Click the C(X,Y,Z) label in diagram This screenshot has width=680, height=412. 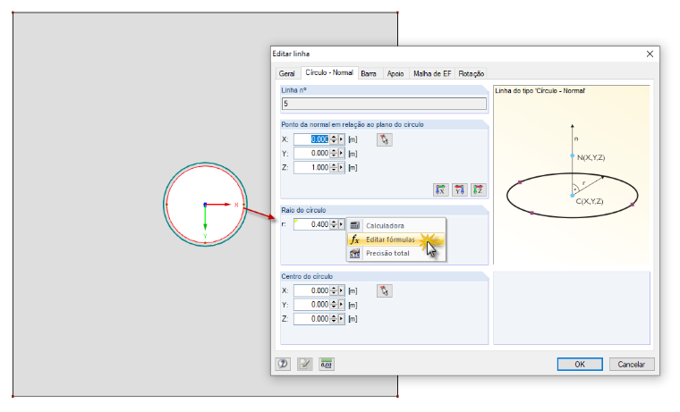pos(590,201)
